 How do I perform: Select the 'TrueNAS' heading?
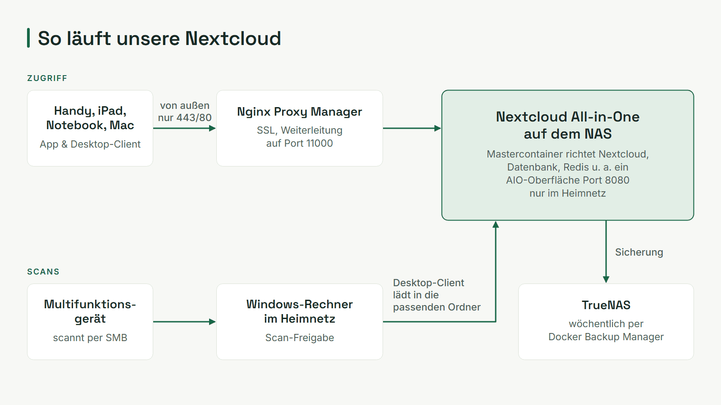click(606, 305)
